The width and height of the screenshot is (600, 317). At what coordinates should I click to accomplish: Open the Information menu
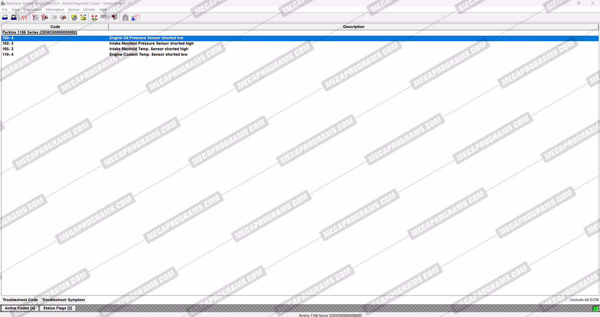[55, 10]
